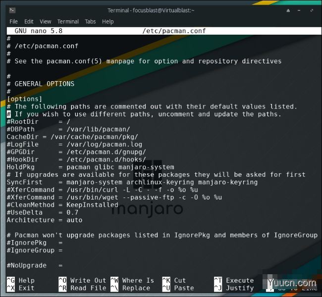Image resolution: width=322 pixels, height=297 pixels.
Task: Click the '^T Execute' shortcut hint
Action: coord(234,281)
